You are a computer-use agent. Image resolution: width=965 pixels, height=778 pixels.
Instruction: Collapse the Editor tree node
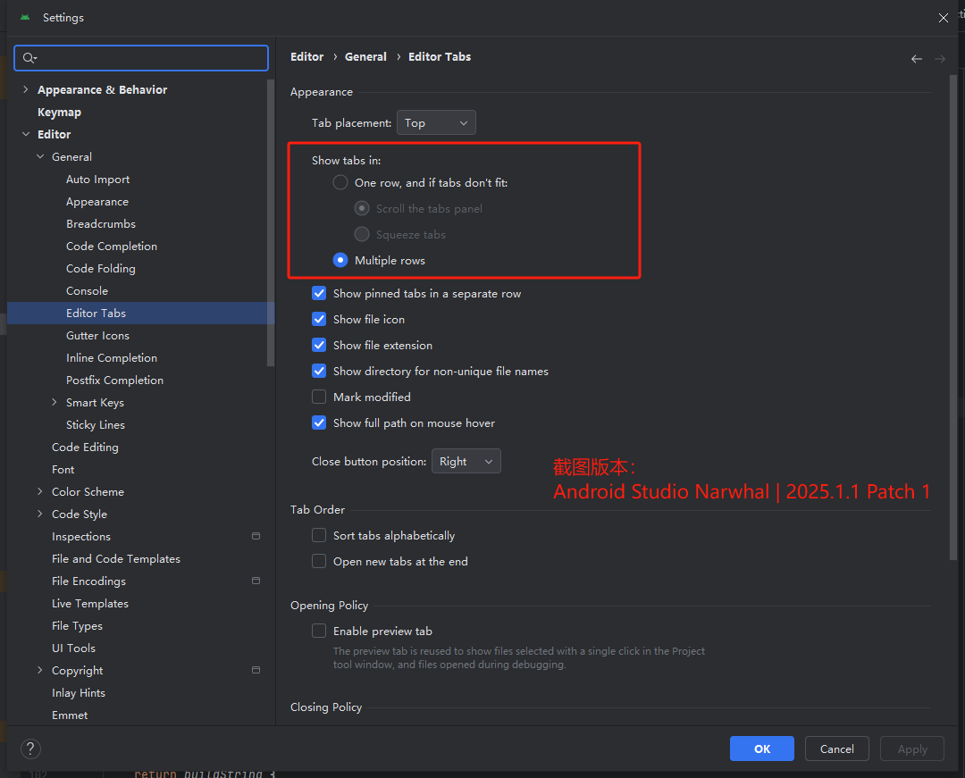point(25,134)
